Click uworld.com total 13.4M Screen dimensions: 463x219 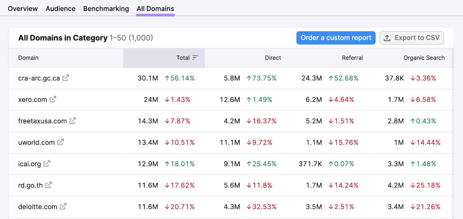coord(148,142)
